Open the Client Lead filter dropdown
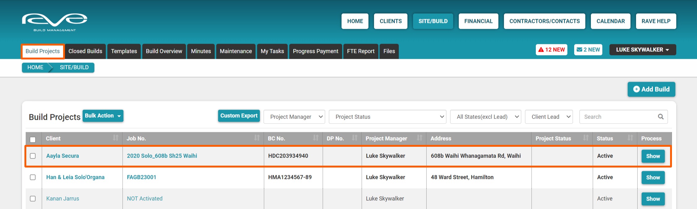Viewport: 697px width, 209px height. (549, 117)
